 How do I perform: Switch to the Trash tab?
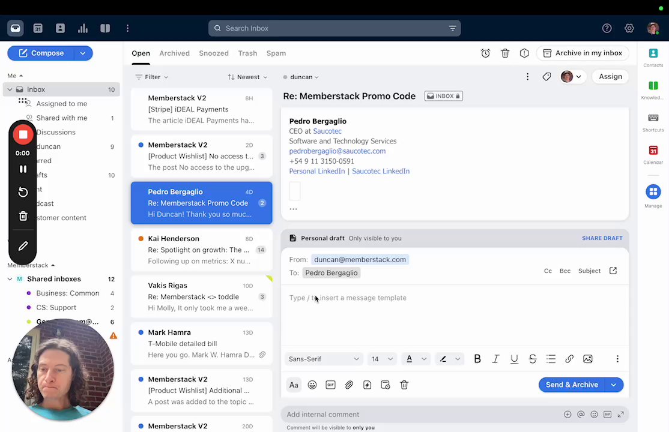coord(247,53)
